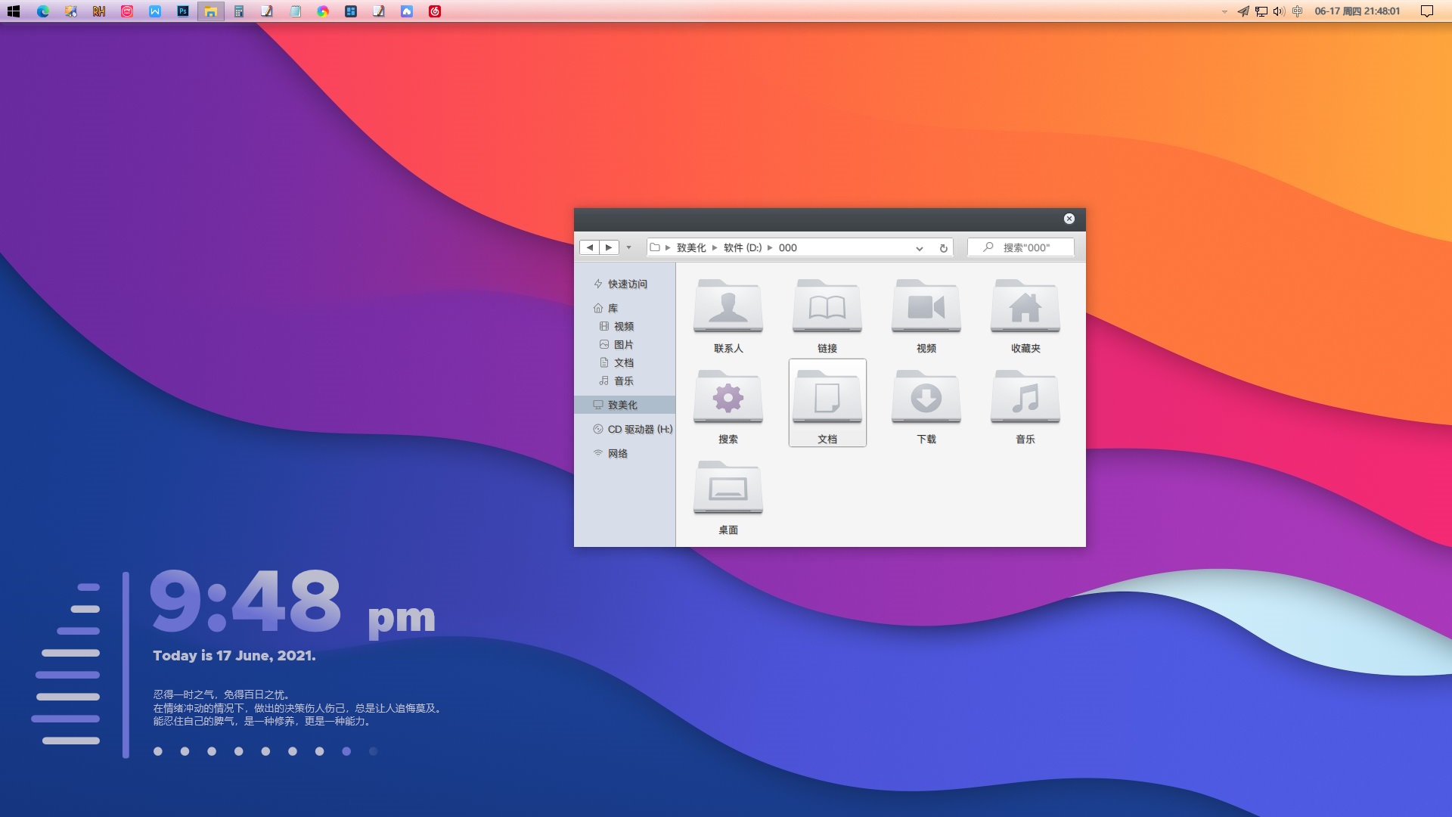
Task: Expand the root folder breadcrumb arrow
Action: (x=668, y=247)
